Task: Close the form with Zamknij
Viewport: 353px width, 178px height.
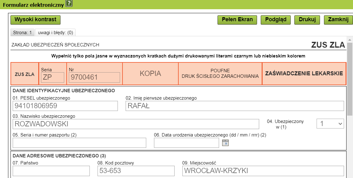Action: coord(338,20)
